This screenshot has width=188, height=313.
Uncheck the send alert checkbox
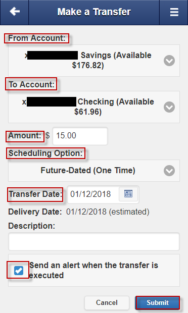19,271
